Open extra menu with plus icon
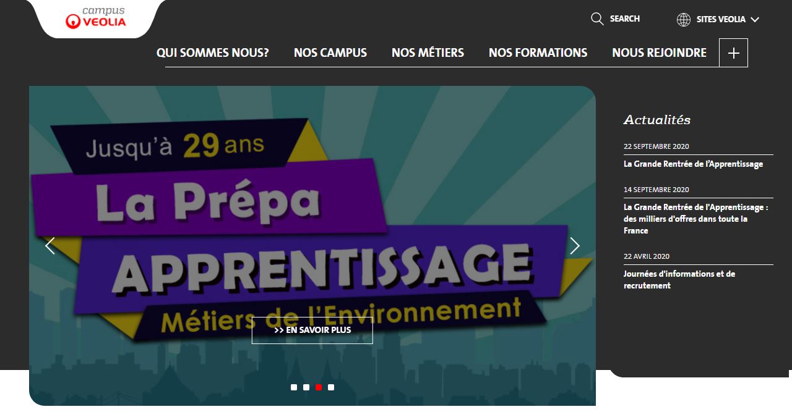 (733, 53)
